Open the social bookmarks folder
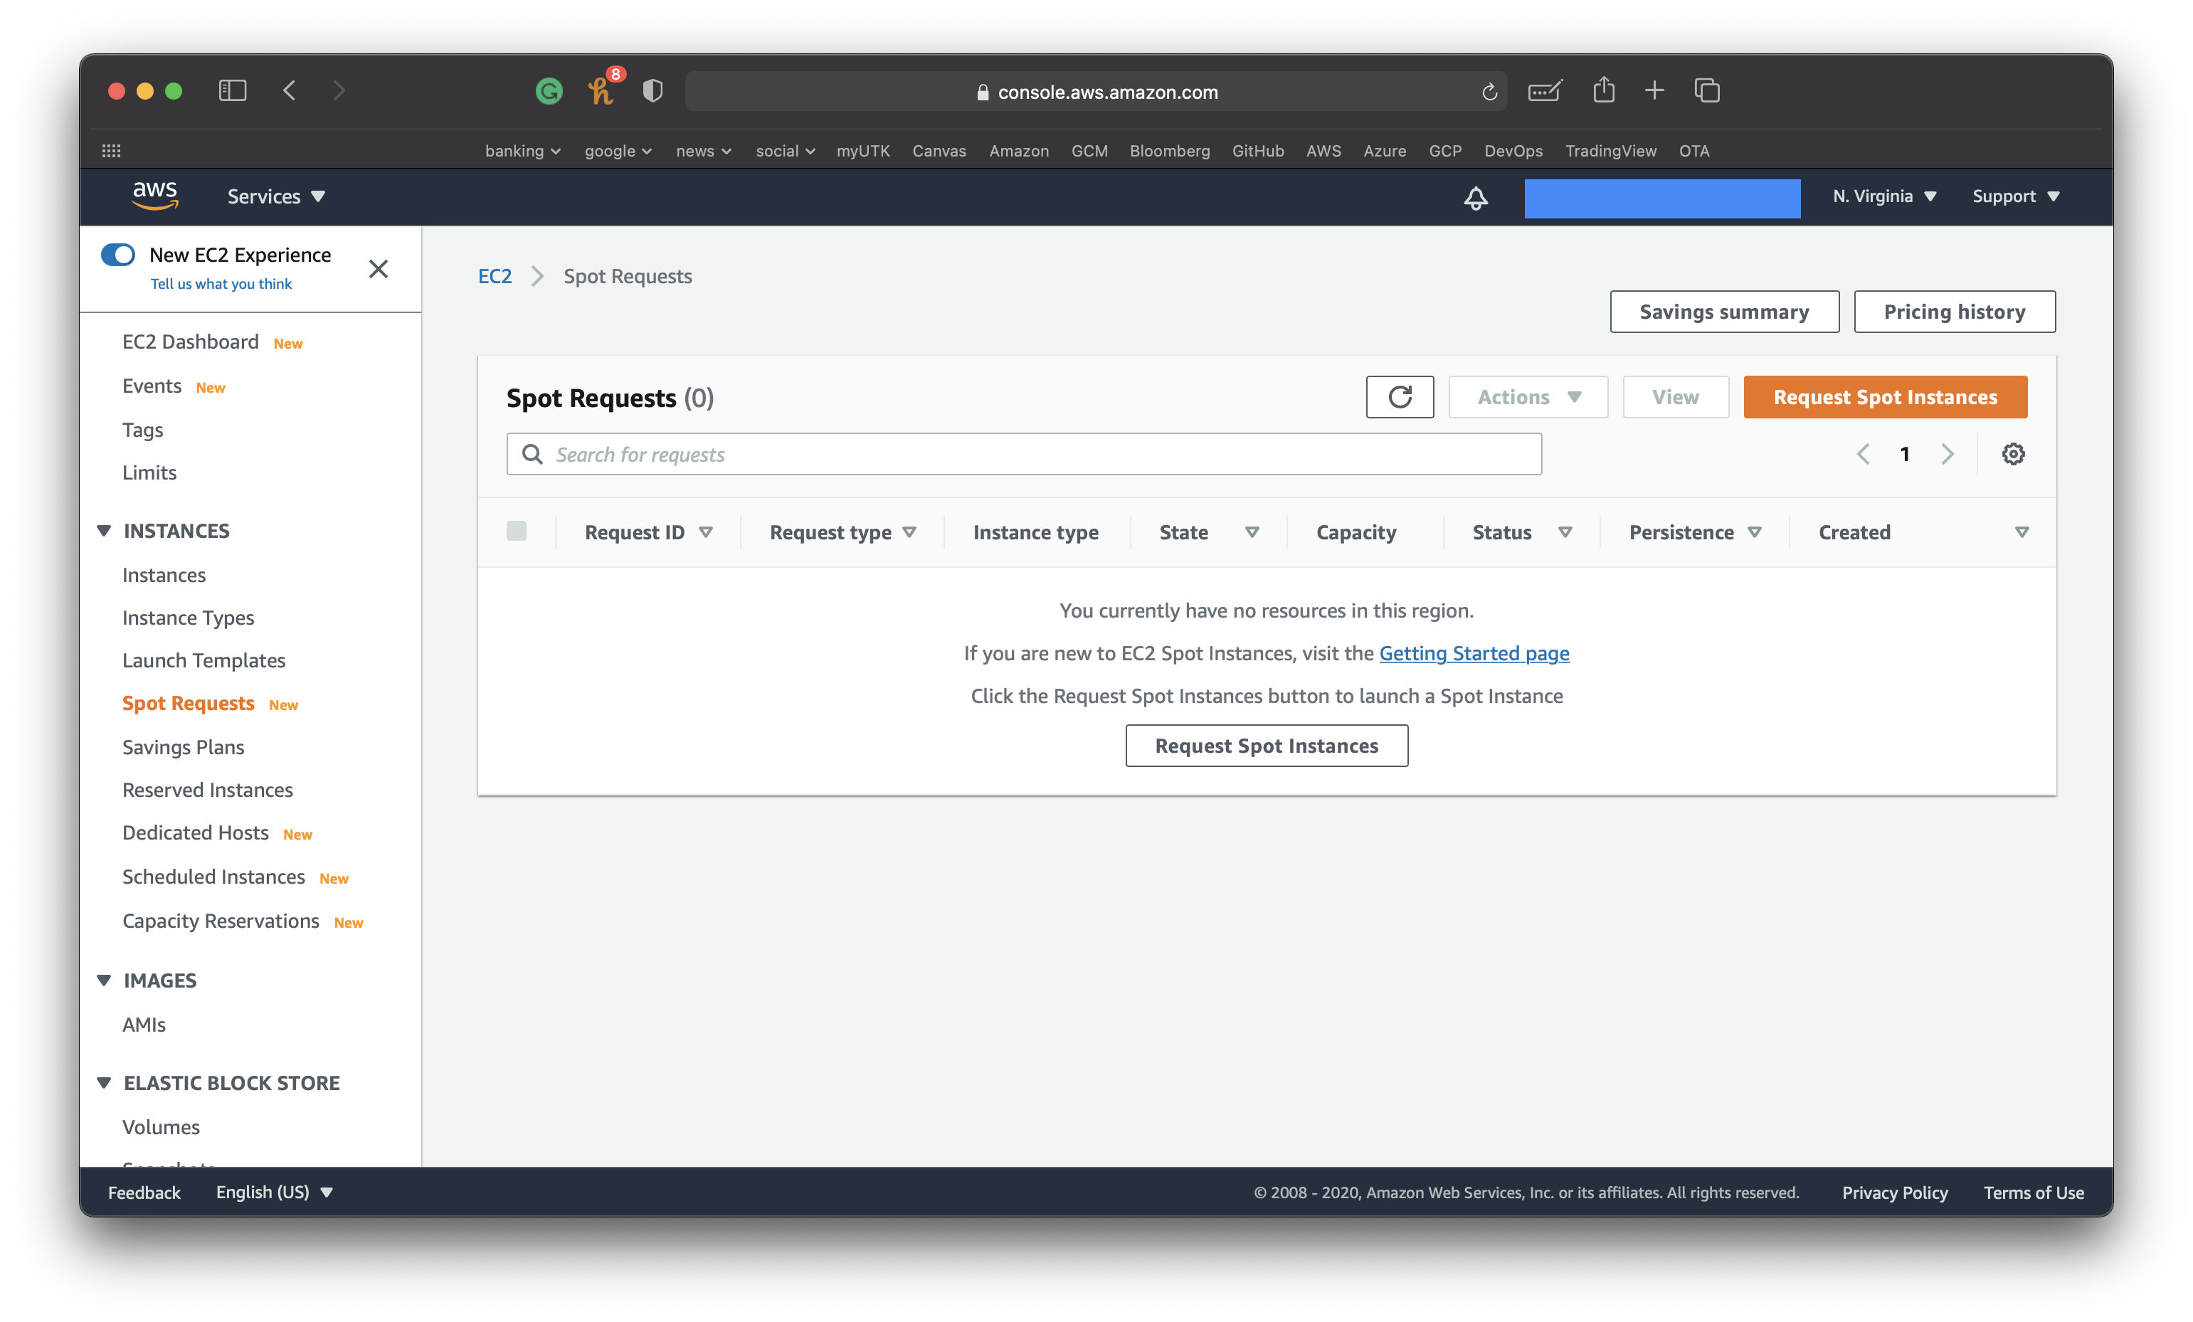 tap(785, 152)
